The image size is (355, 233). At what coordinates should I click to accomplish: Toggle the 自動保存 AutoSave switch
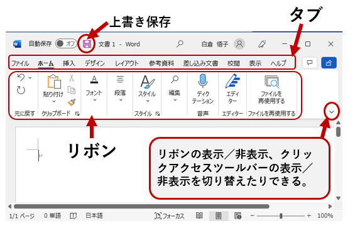click(x=66, y=43)
